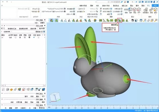
Task: Click the Cut or punch (切割或打孔) button
Action: coord(118,11)
